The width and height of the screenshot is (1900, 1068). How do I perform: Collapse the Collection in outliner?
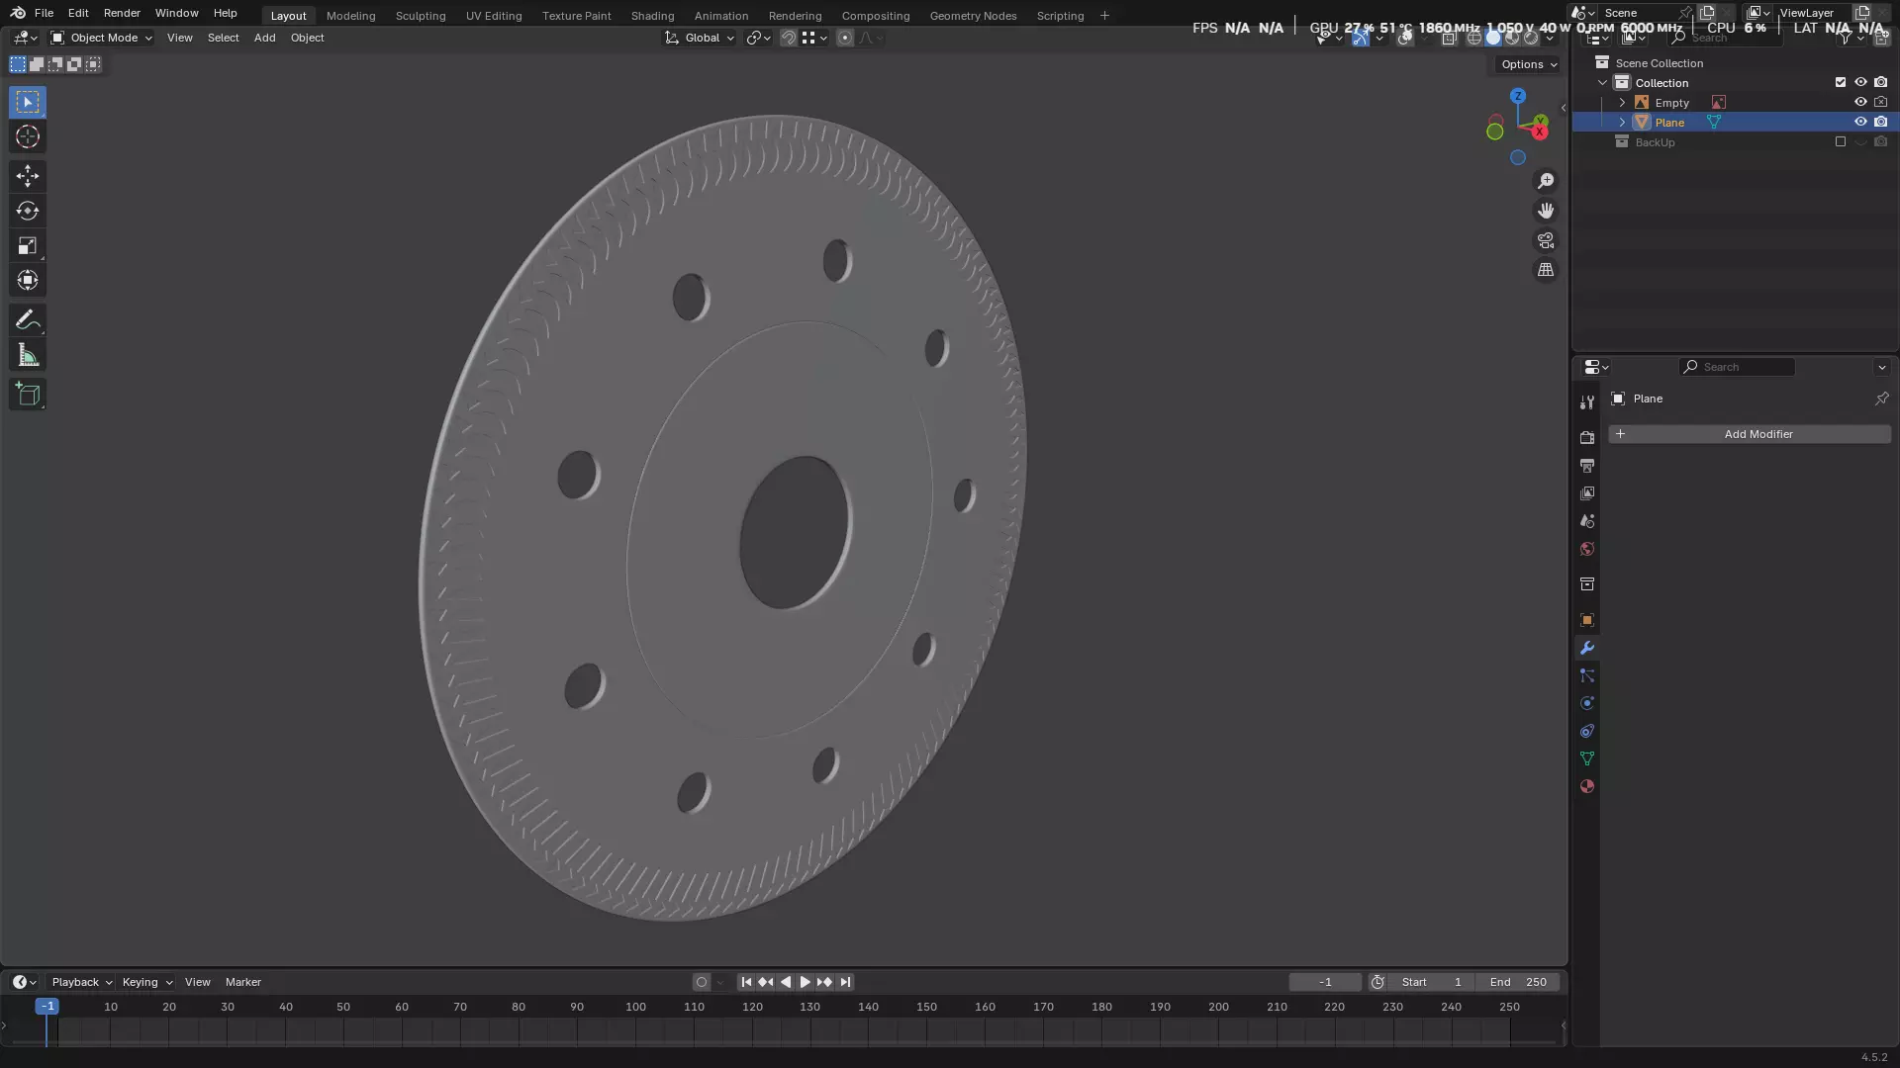tap(1603, 82)
